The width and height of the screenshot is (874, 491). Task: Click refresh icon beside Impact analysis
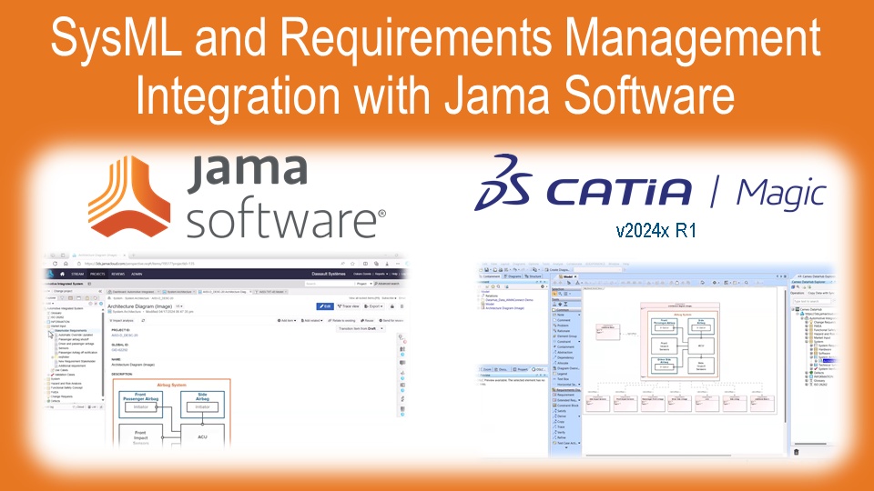point(143,321)
